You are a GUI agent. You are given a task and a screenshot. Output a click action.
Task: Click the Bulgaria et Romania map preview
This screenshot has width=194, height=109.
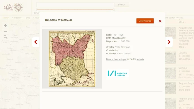72,59
